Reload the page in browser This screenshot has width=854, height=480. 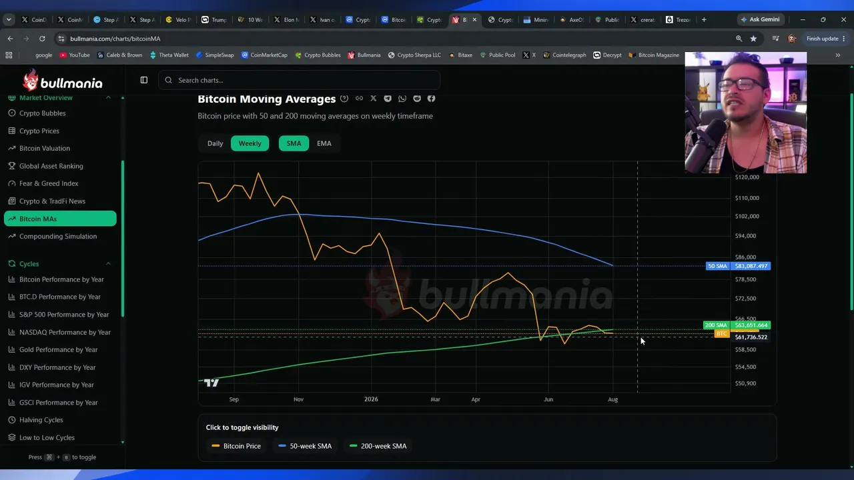coord(42,39)
